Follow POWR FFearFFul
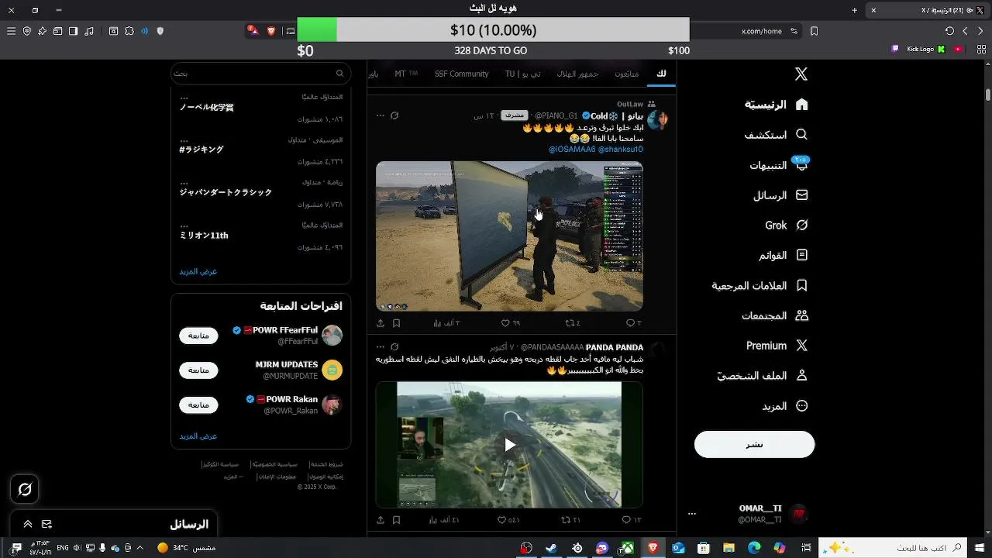The width and height of the screenshot is (992, 558). 198,336
